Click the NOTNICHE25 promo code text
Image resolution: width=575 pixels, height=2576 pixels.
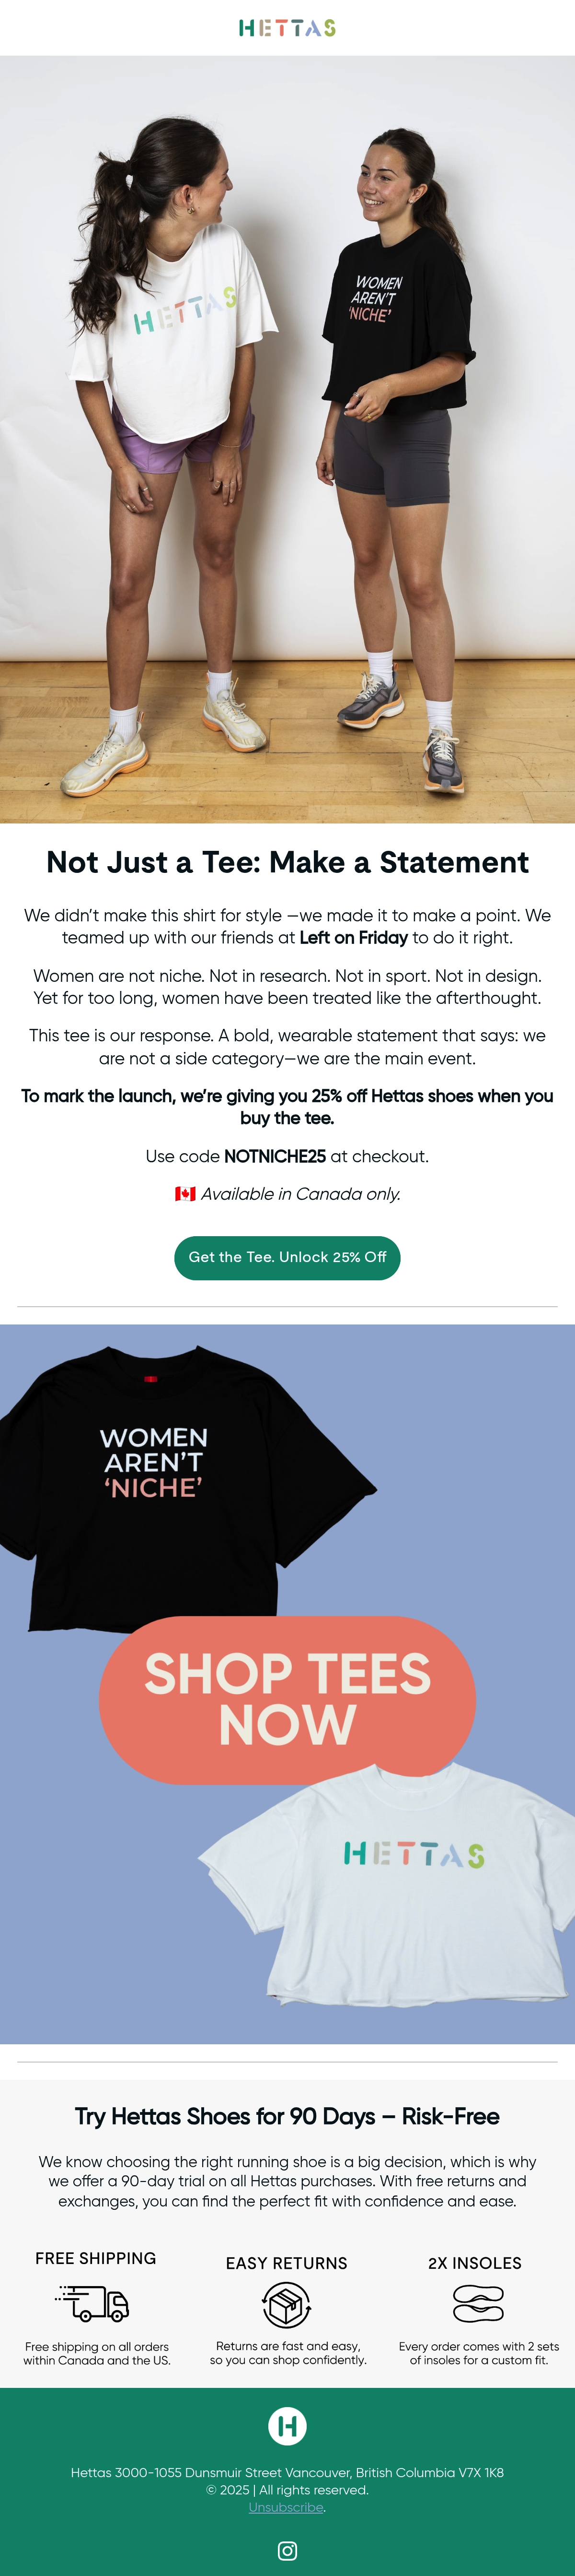(275, 1156)
